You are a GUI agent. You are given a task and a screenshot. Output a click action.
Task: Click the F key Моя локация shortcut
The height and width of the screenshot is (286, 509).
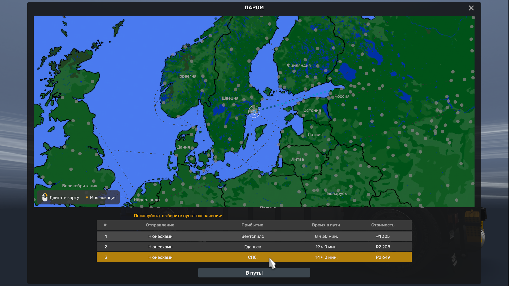pos(101,198)
